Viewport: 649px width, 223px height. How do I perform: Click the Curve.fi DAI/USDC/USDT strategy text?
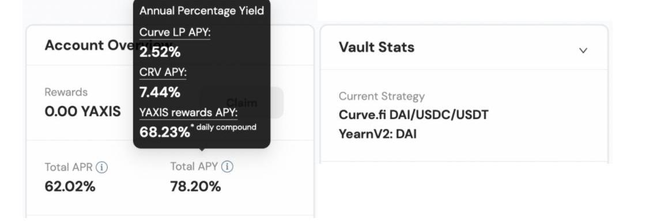413,115
